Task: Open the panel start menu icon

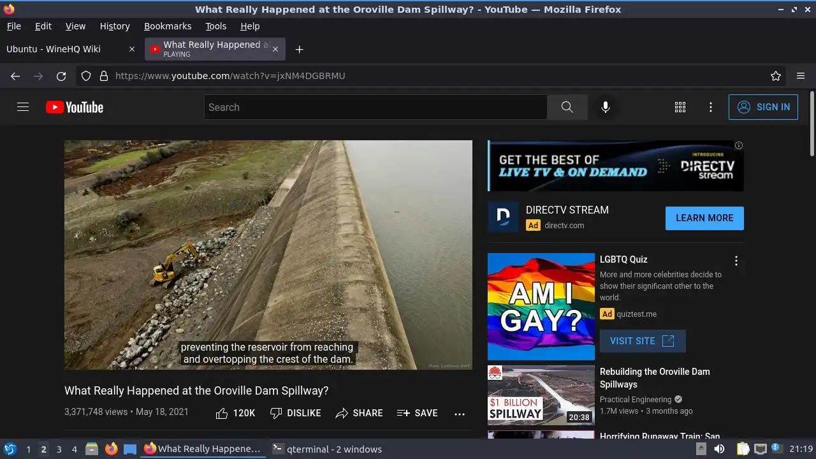Action: [x=10, y=449]
